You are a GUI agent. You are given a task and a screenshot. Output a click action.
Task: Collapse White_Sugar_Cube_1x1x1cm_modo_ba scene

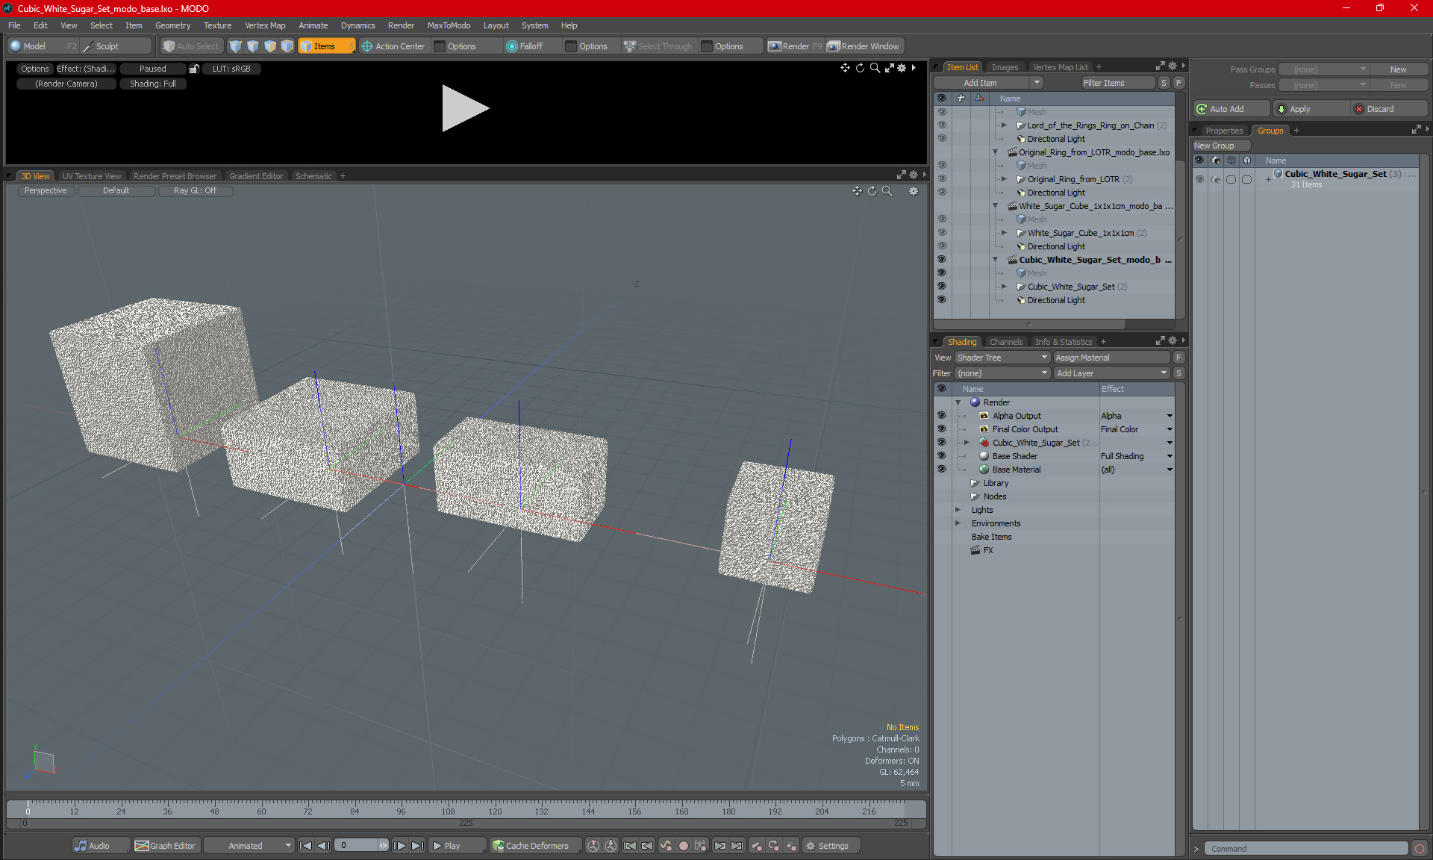[x=995, y=206]
